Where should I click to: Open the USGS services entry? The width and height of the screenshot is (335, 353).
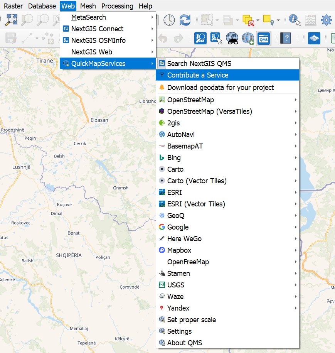228,285
